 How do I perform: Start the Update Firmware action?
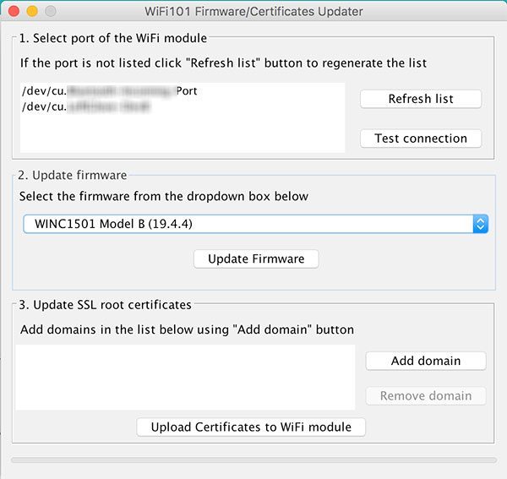pos(256,259)
